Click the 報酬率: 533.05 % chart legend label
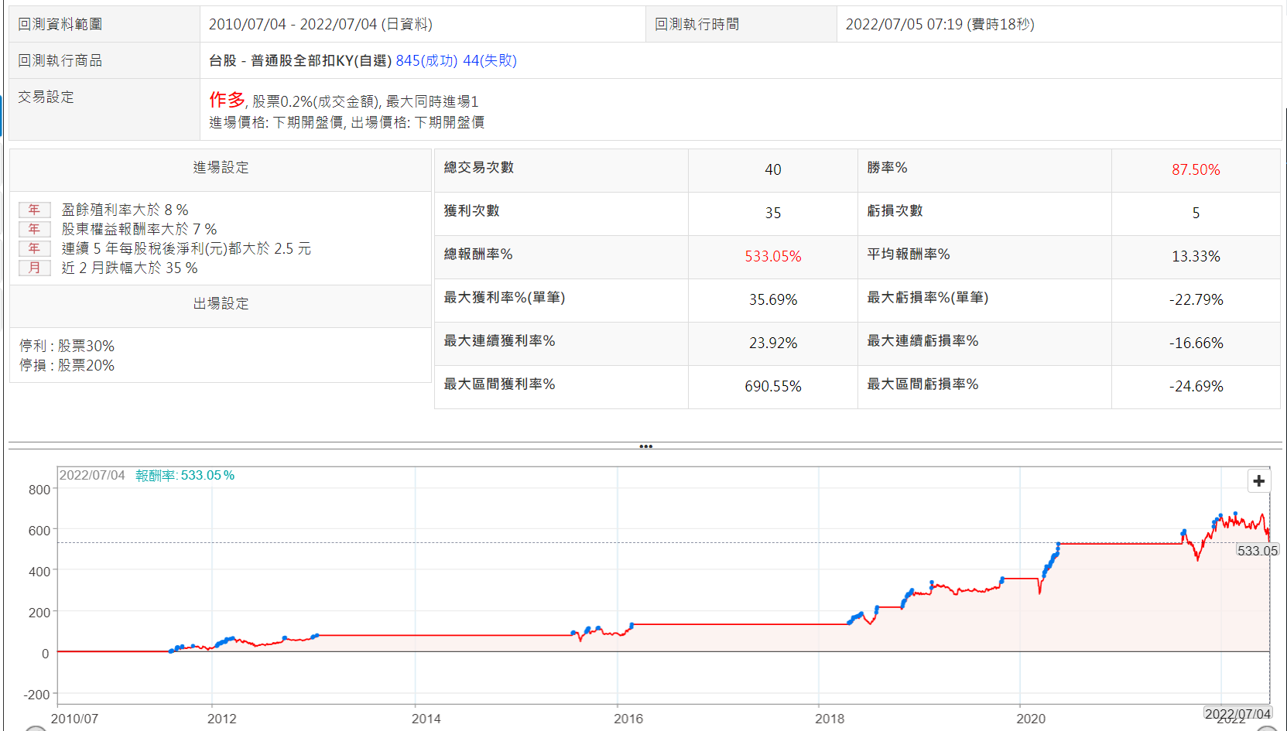The height and width of the screenshot is (731, 1287). tap(184, 476)
